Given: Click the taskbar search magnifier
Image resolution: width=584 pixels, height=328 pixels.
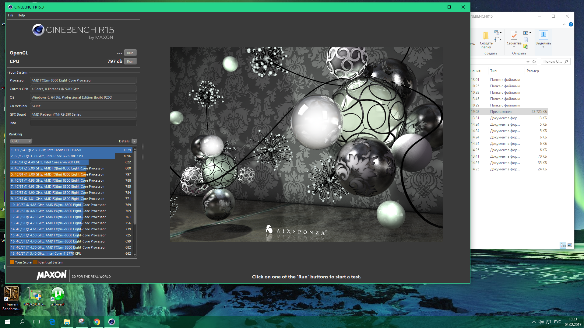Looking at the screenshot, I should tap(22, 322).
